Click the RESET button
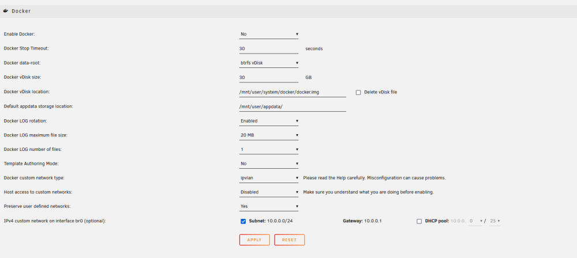Viewport: 577px width, 258px height. (x=289, y=240)
